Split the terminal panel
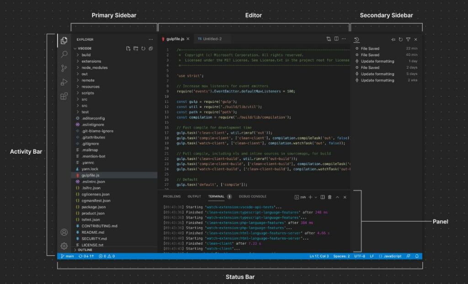Screen dimensions: 468x284 322,197
